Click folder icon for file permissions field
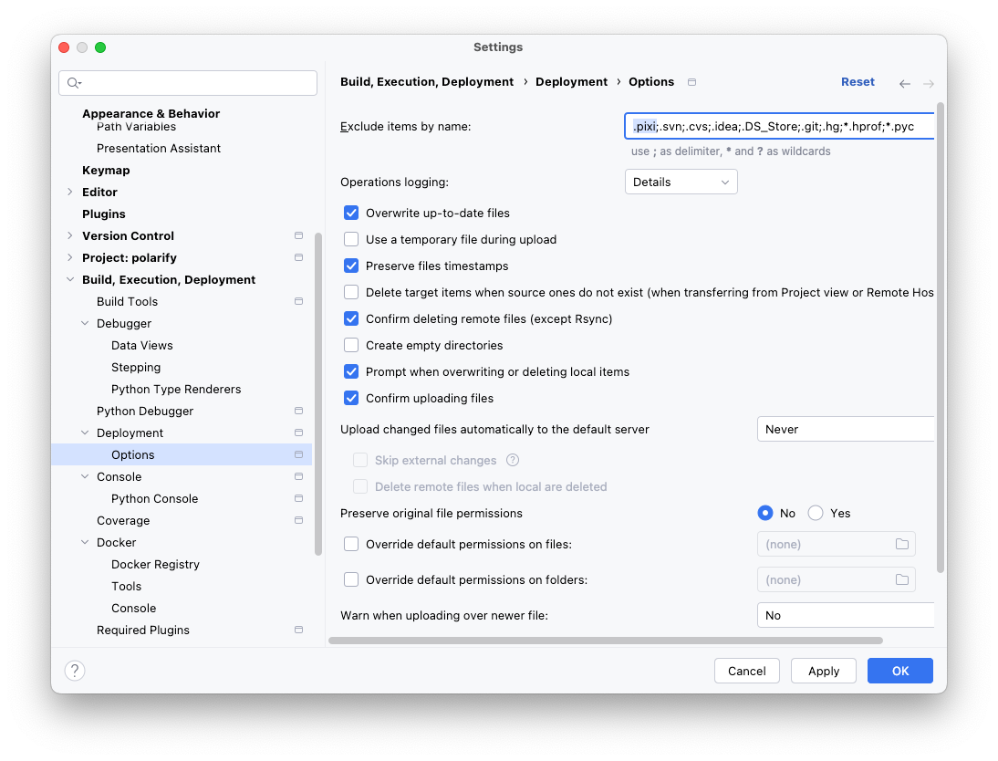 [x=902, y=544]
